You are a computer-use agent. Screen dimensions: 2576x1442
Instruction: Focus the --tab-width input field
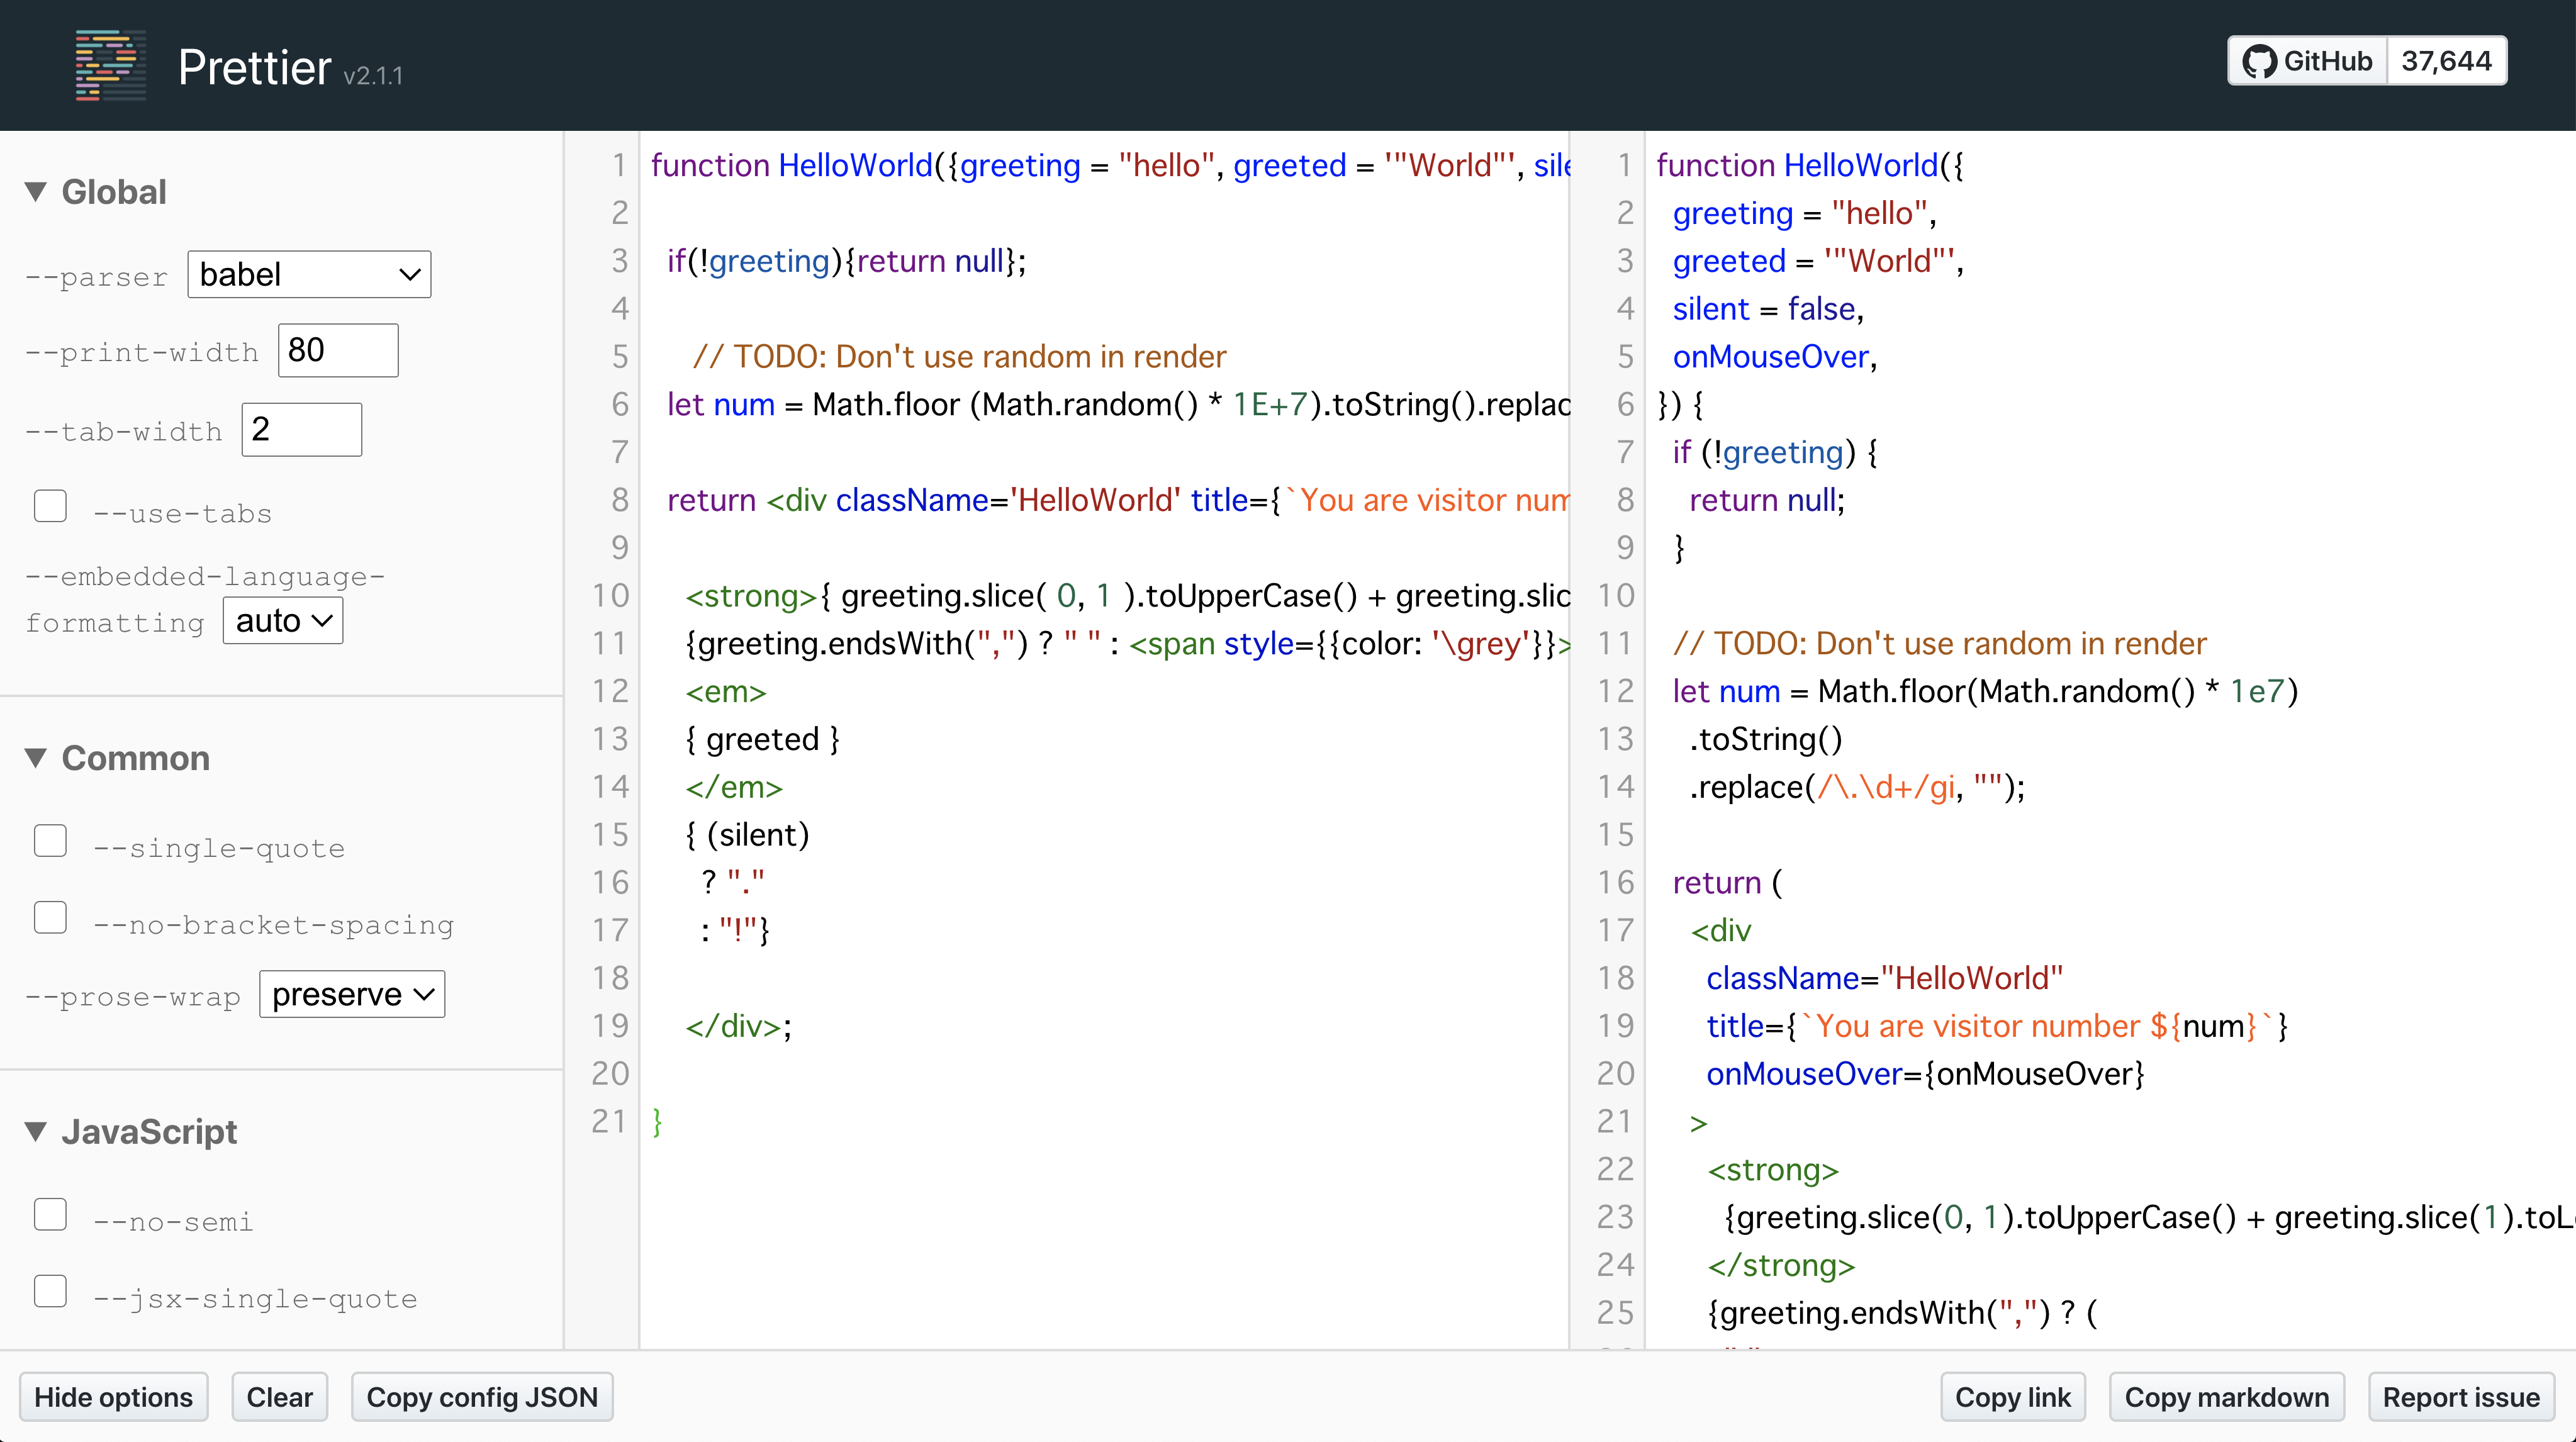click(x=301, y=430)
